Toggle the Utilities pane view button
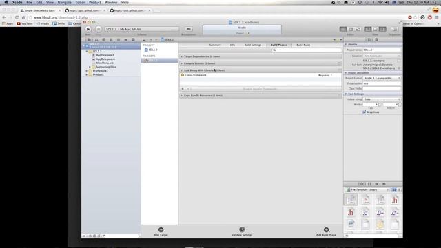 tap(382, 29)
